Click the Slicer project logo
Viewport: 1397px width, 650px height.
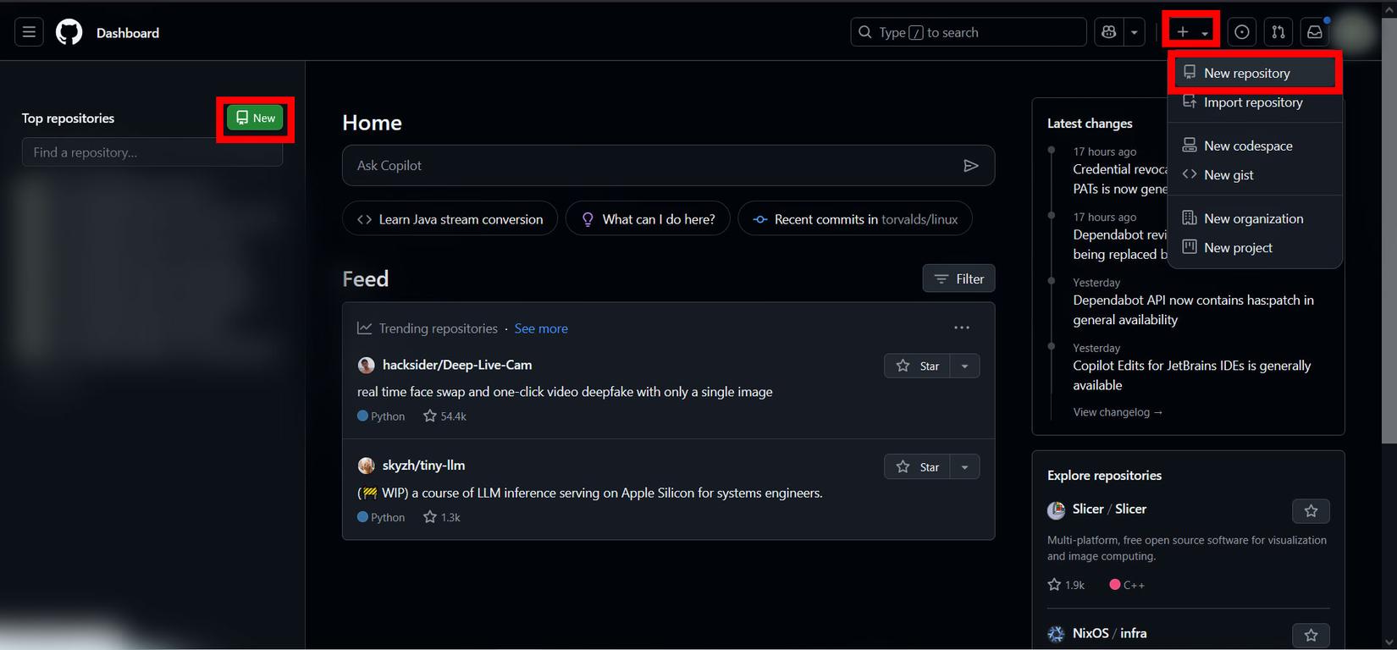point(1056,510)
